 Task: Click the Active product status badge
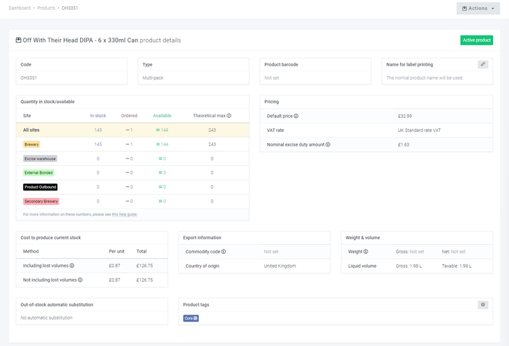(476, 40)
